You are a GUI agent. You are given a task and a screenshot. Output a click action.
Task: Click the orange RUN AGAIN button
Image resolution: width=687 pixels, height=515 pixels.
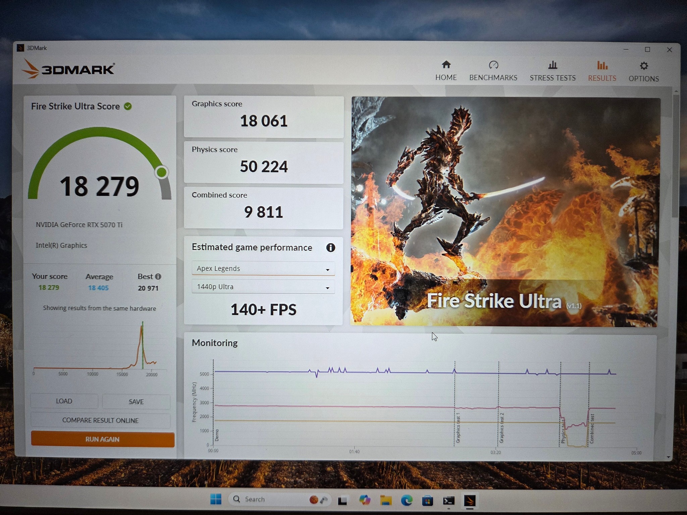coord(103,439)
